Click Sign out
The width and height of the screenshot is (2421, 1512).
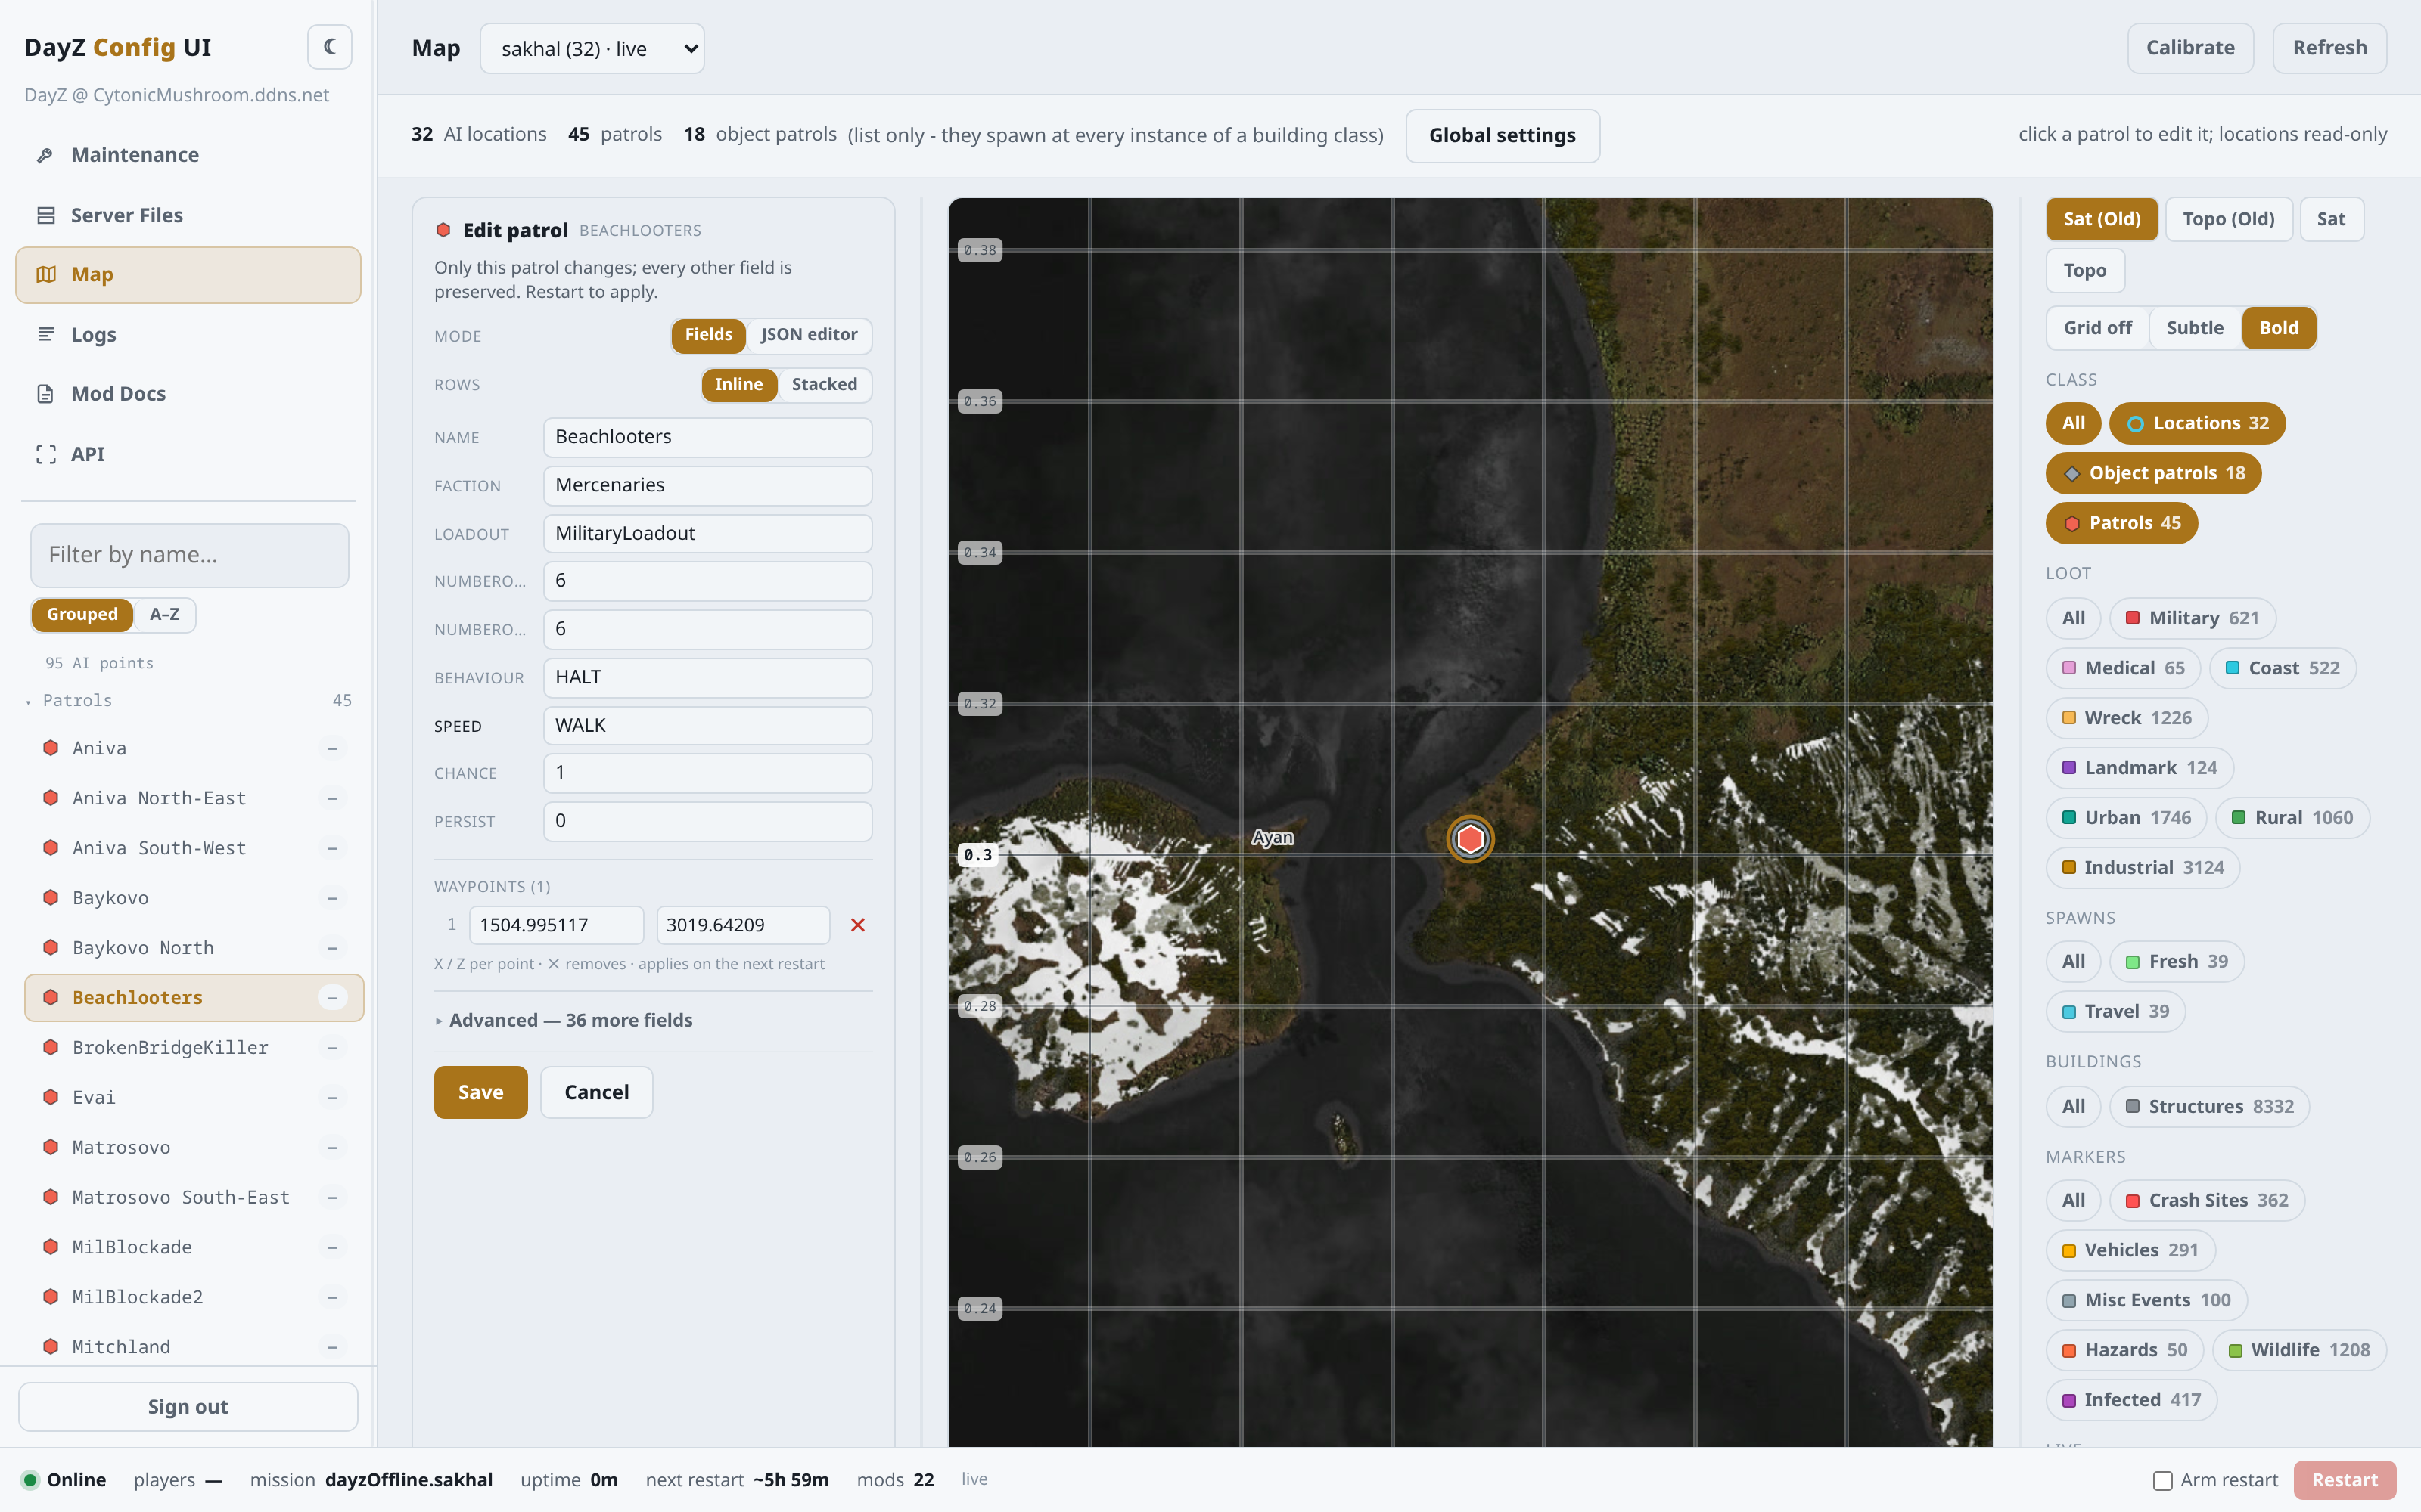pos(188,1406)
